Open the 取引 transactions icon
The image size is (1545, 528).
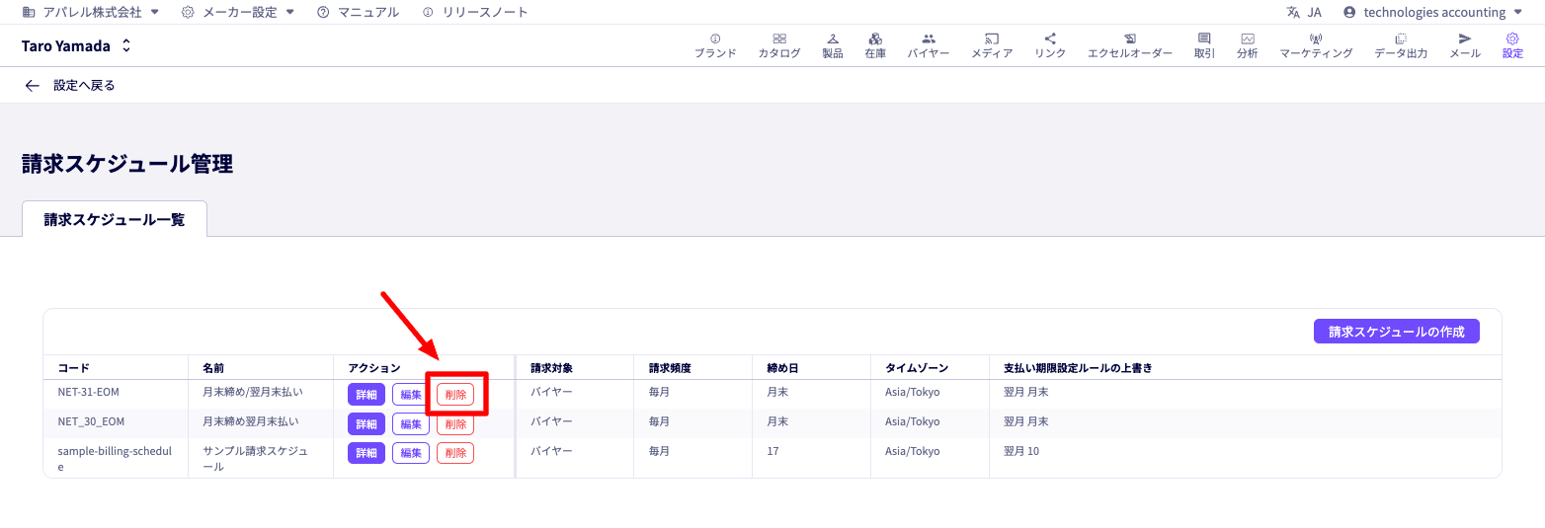click(1204, 38)
